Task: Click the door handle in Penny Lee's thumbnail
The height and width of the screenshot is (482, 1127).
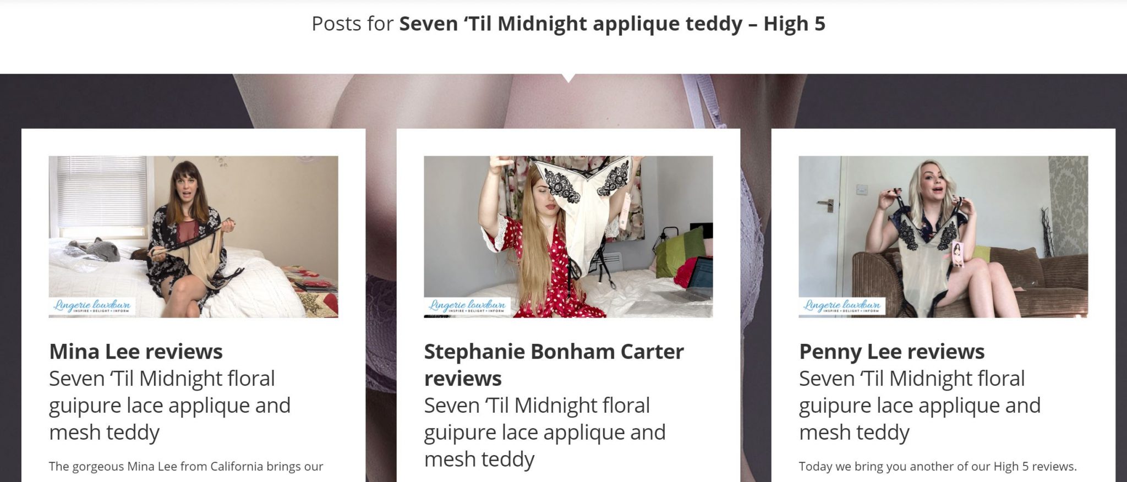Action: pos(825,205)
